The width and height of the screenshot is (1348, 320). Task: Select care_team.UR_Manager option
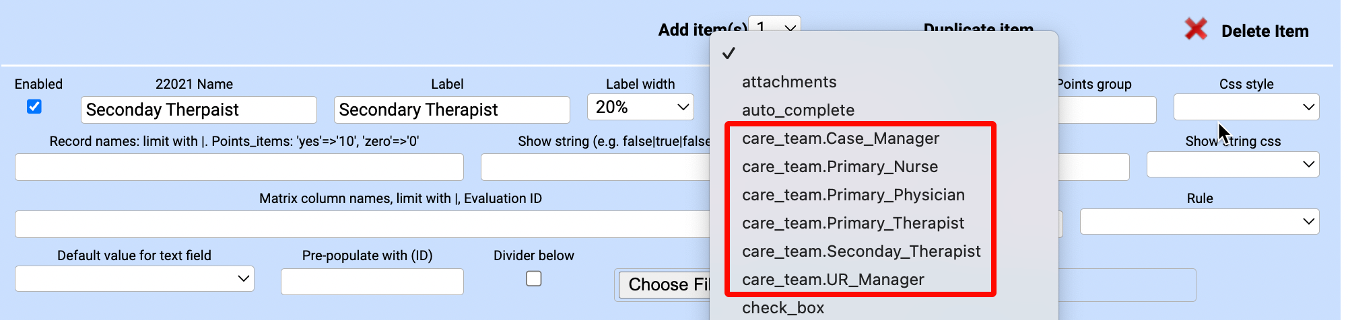(833, 280)
